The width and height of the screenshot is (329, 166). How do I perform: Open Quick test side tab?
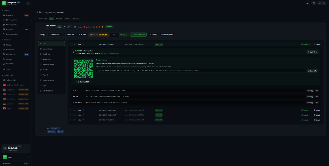click(52, 54)
